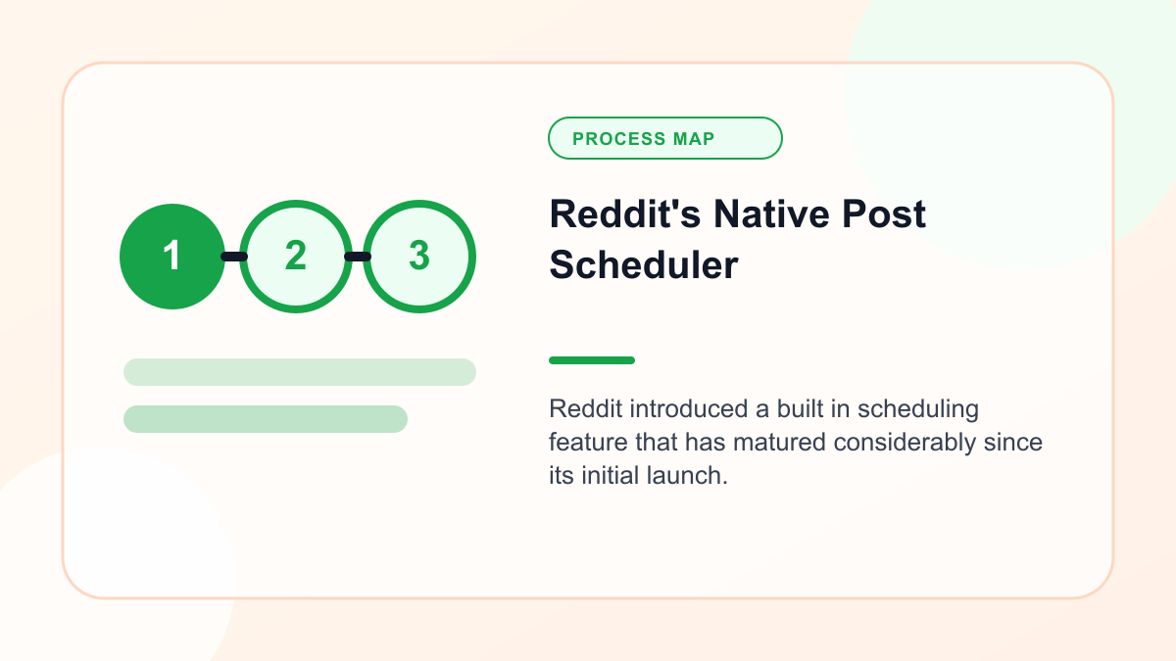Click the word "Scheduler" in the heading
This screenshot has height=661, width=1176.
click(644, 264)
